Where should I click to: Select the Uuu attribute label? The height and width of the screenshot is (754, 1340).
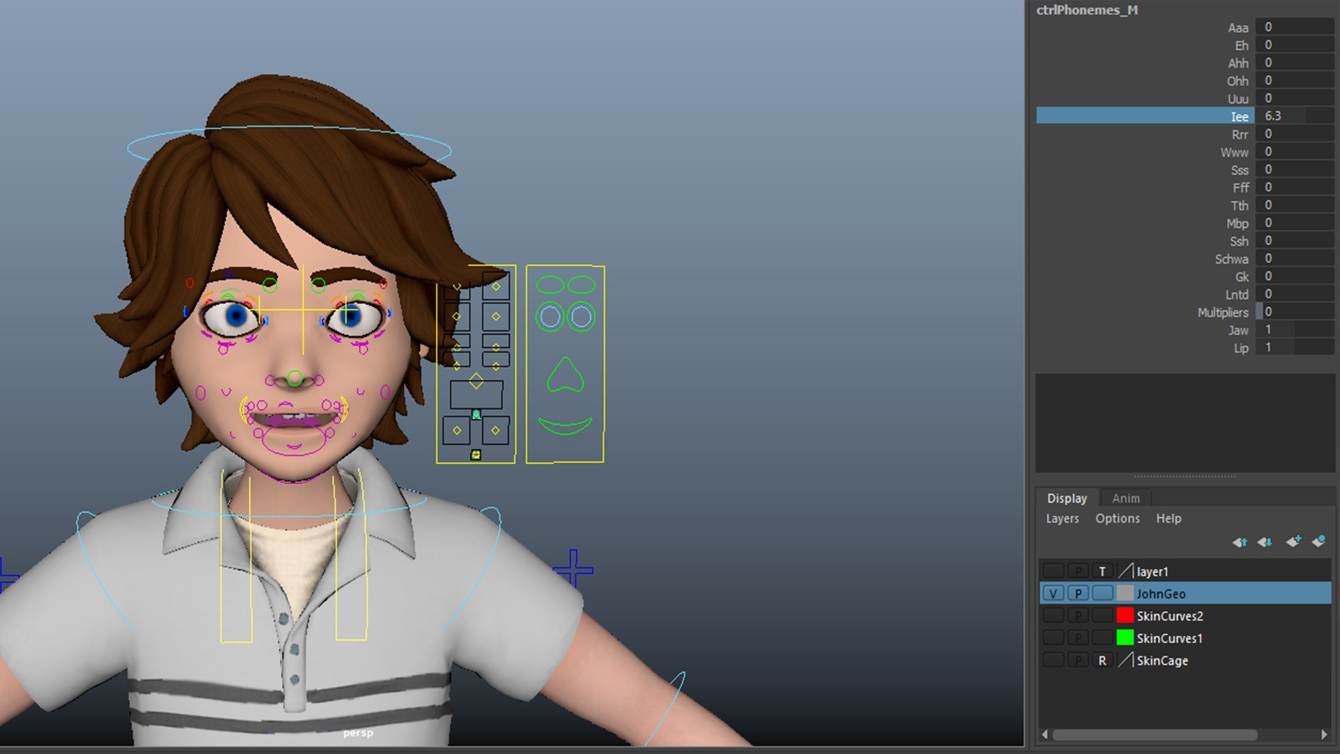coord(1238,98)
